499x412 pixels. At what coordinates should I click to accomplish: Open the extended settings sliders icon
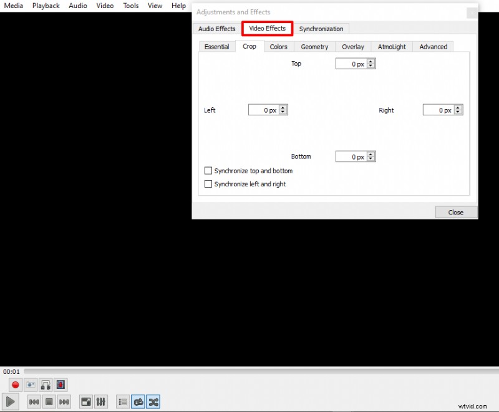tap(100, 401)
